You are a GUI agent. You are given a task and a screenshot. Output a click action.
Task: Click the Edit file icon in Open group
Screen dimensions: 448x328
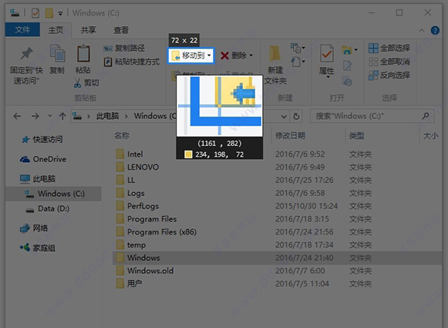point(347,66)
